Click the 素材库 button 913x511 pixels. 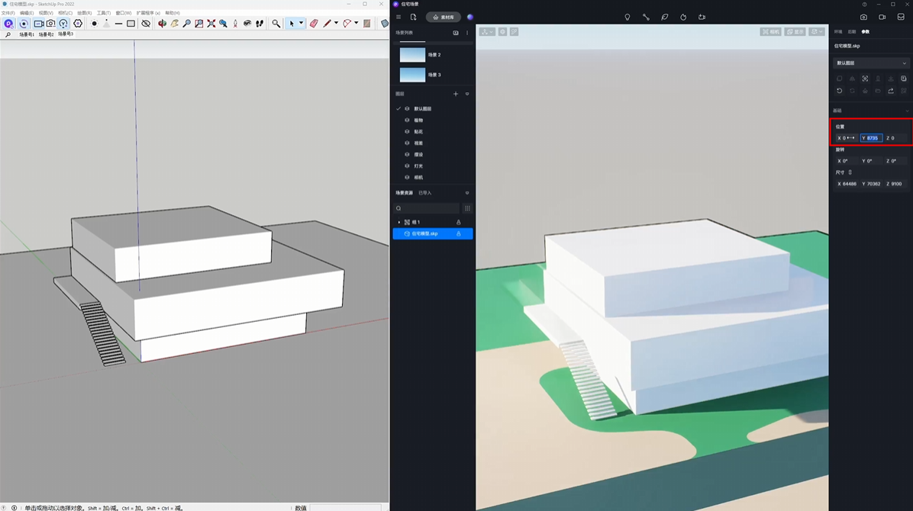coord(443,17)
